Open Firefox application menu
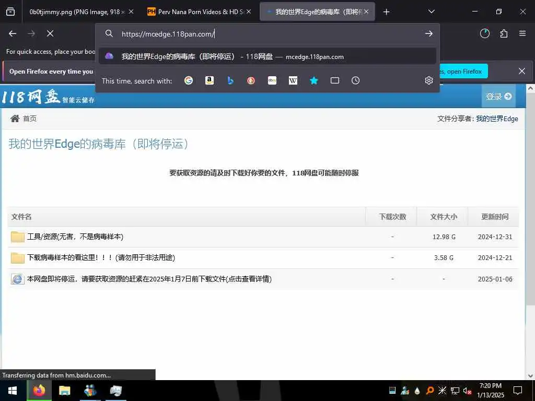535x401 pixels. pos(522,33)
